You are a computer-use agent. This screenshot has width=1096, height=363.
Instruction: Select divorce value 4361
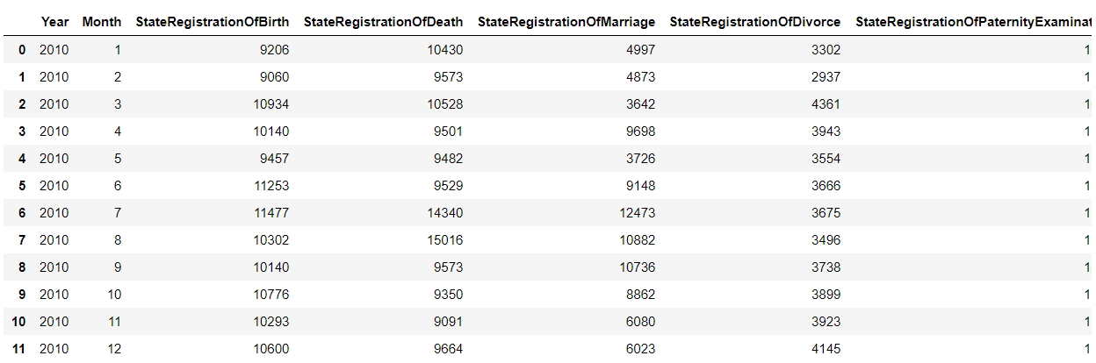826,104
